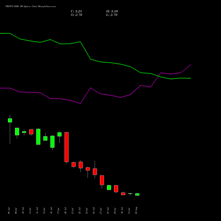This screenshot has height=221, width=221.
Task: Select the green candle for 16 Jul
Action: tap(53, 141)
